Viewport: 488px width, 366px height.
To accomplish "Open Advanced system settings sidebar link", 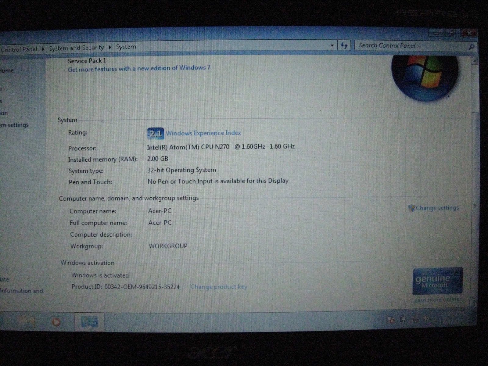I will tap(14, 125).
